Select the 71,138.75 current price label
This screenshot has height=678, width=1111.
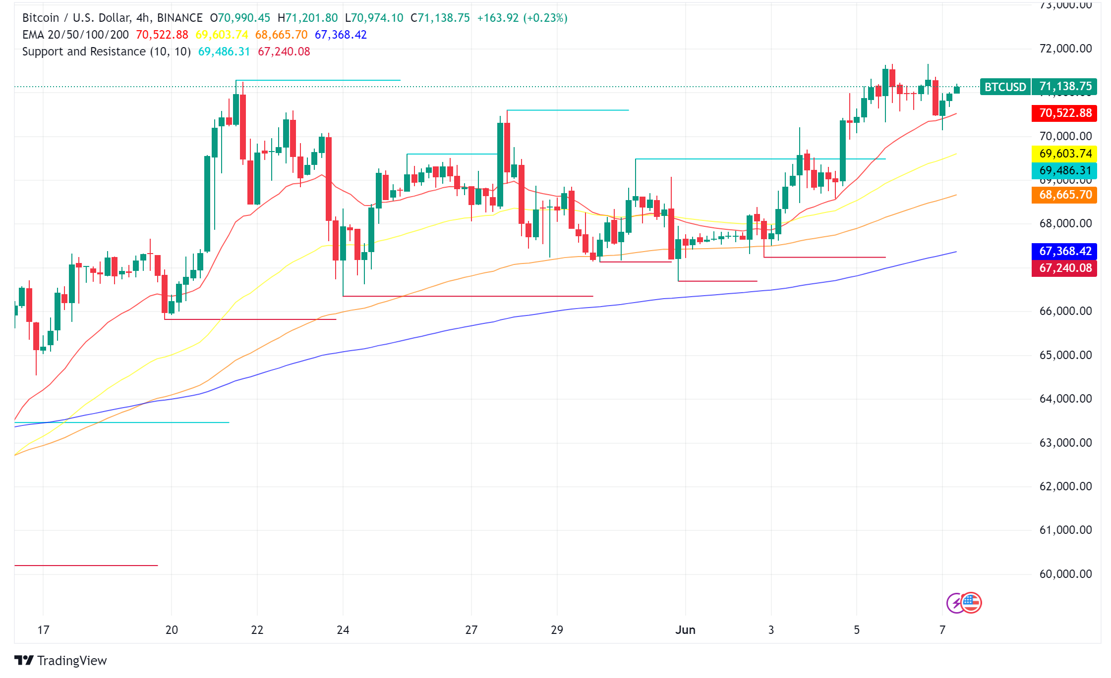point(1065,87)
